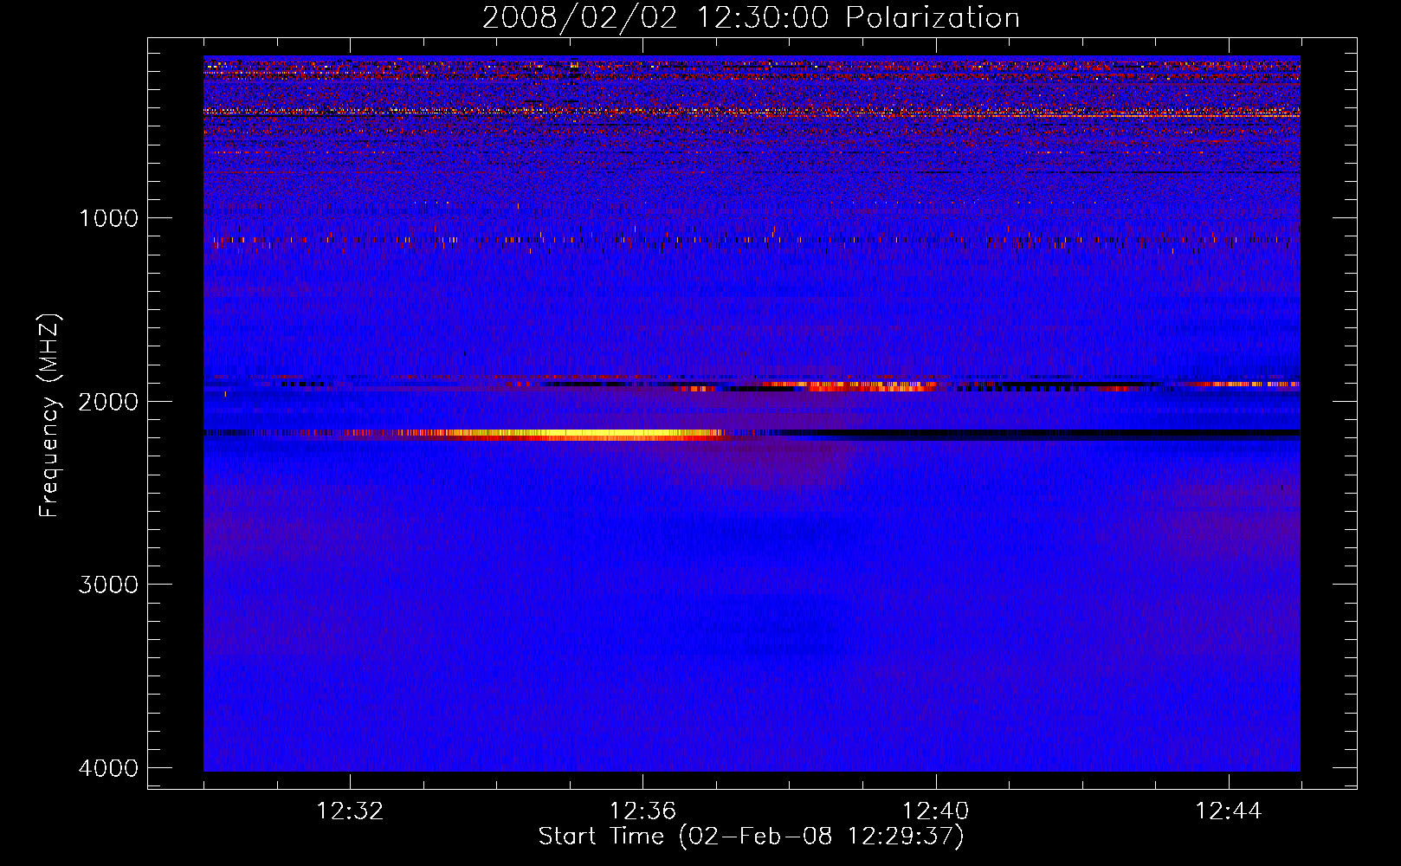
Task: Click the 1000 frequency tick label
Action: pyautogui.click(x=108, y=218)
